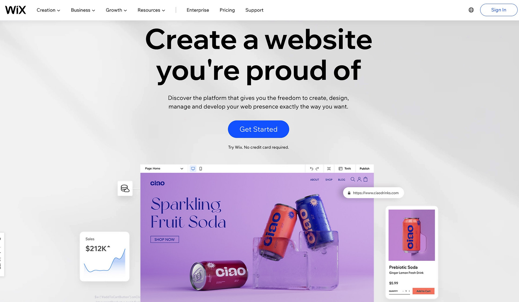Expand the Creation navigation dropdown
Screen dimensions: 519x302
point(48,10)
